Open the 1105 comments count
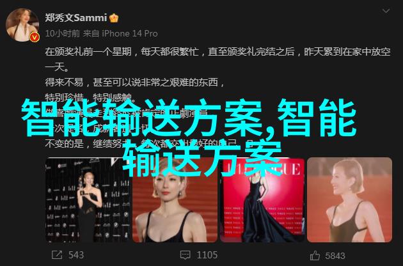This screenshot has width=403, height=266. [x=207, y=255]
